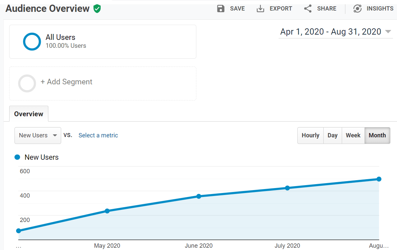Expand the date picker via its arrow
397x250 pixels.
(x=388, y=32)
